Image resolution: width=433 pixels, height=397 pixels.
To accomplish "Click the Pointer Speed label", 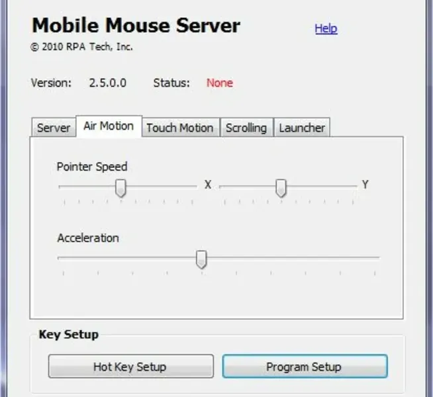I will 92,167.
